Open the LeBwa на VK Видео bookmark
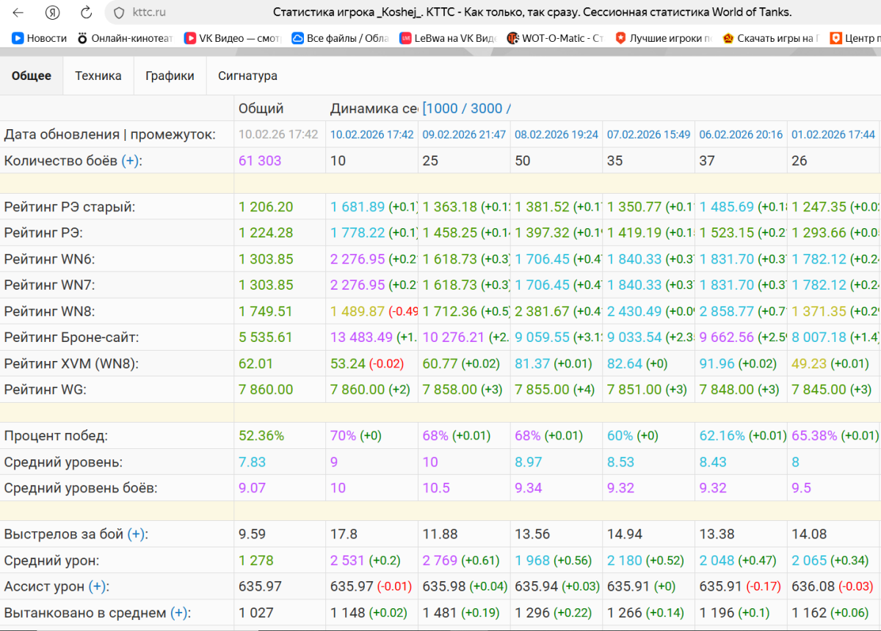Screen dimensions: 881x631 coord(448,38)
